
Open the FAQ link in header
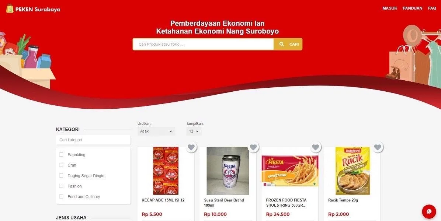[432, 8]
